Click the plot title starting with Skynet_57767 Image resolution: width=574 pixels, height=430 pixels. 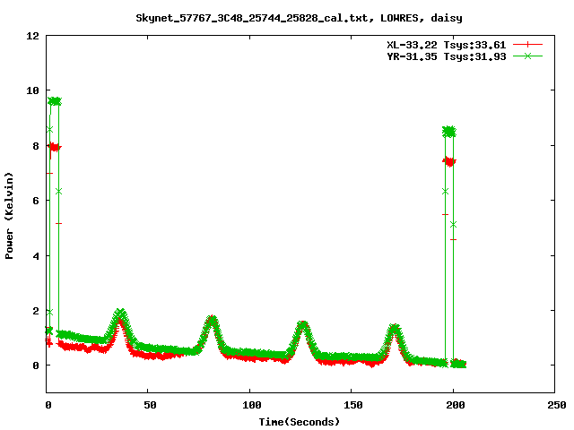coord(287,17)
